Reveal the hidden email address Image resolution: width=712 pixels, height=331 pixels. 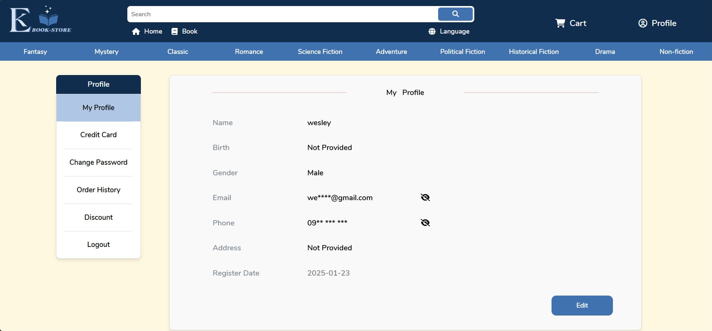point(425,198)
